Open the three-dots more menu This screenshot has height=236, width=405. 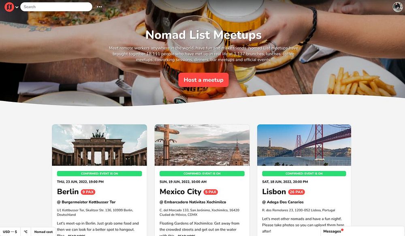100,7
